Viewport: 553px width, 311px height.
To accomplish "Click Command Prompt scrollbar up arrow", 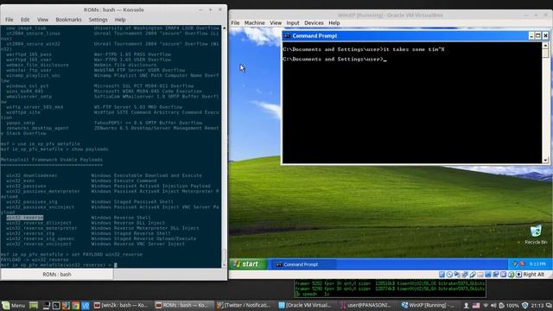I will (545, 45).
